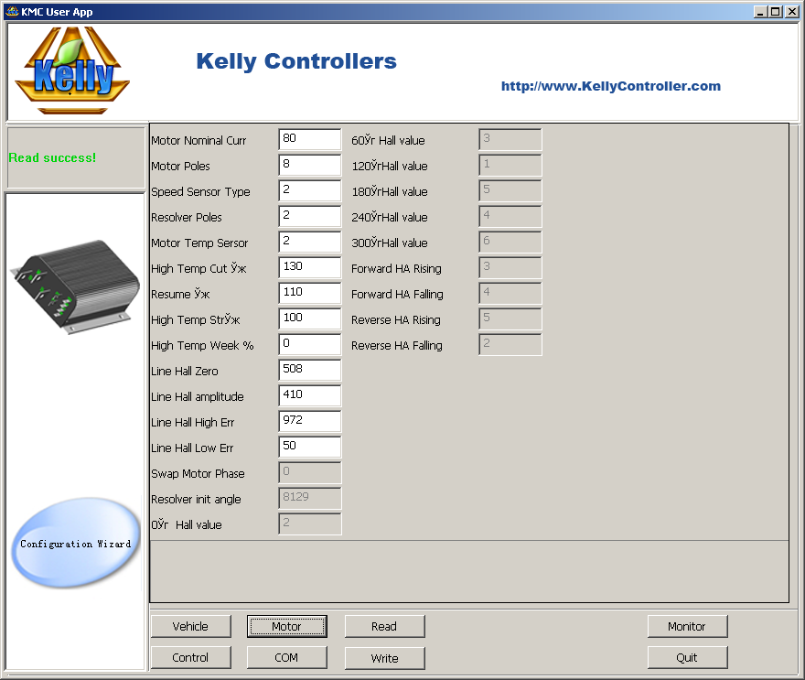Open the Configuration Wizard
Viewport: 805px width, 680px height.
coord(76,544)
